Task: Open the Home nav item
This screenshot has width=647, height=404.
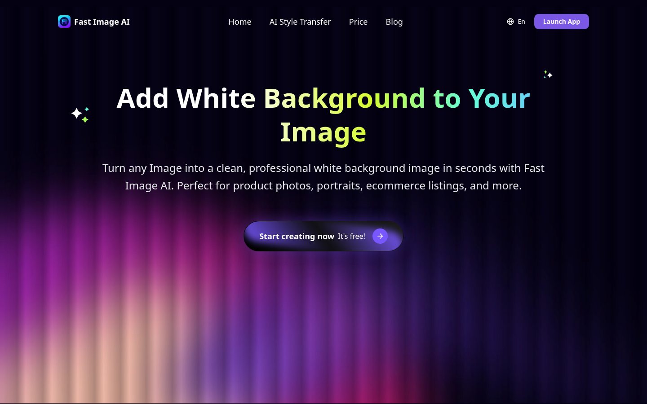Action: coord(240,22)
